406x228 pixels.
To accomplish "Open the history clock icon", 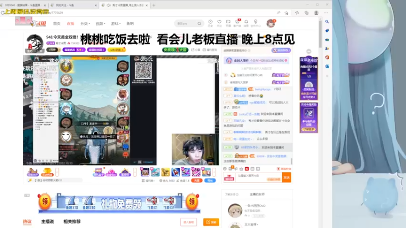I will (210, 23).
